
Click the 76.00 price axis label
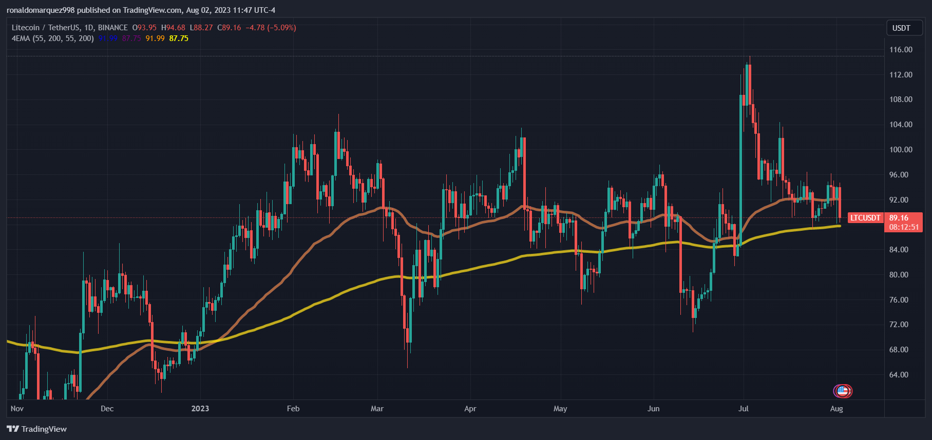[899, 300]
